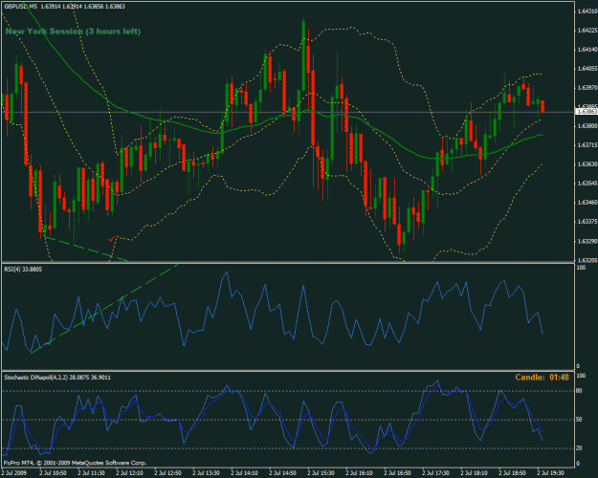This screenshot has width=598, height=478.
Task: Click the 1.63290 price scale label
Action: [x=587, y=241]
